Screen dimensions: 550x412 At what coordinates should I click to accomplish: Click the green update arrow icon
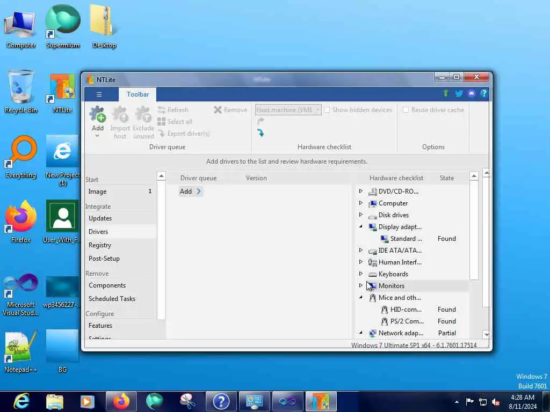(x=445, y=93)
